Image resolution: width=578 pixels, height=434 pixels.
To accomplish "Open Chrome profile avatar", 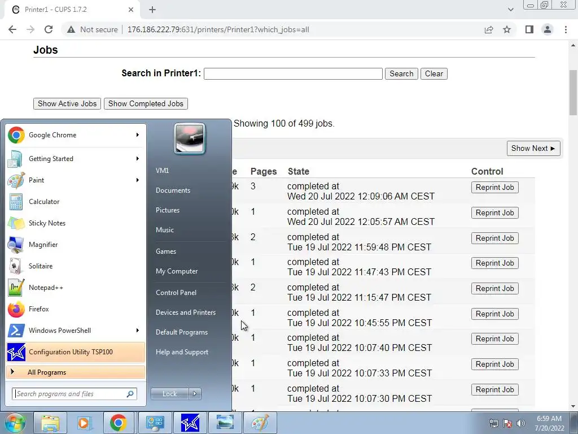I will (548, 29).
